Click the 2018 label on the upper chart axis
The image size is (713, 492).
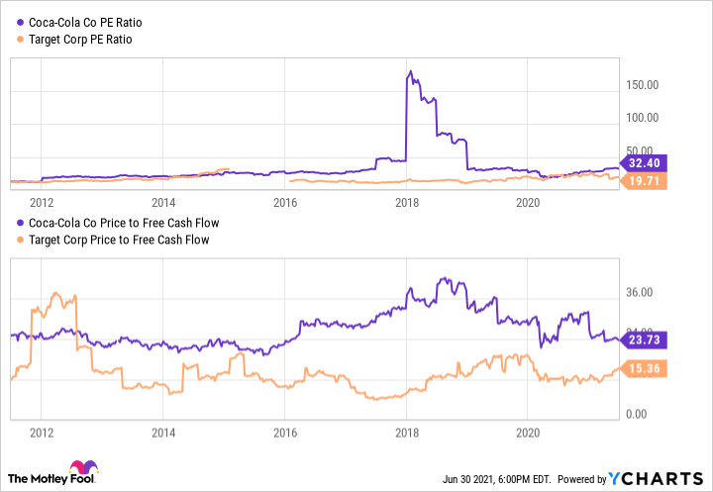coord(406,203)
